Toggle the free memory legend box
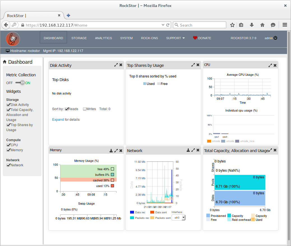 coord(112,169)
